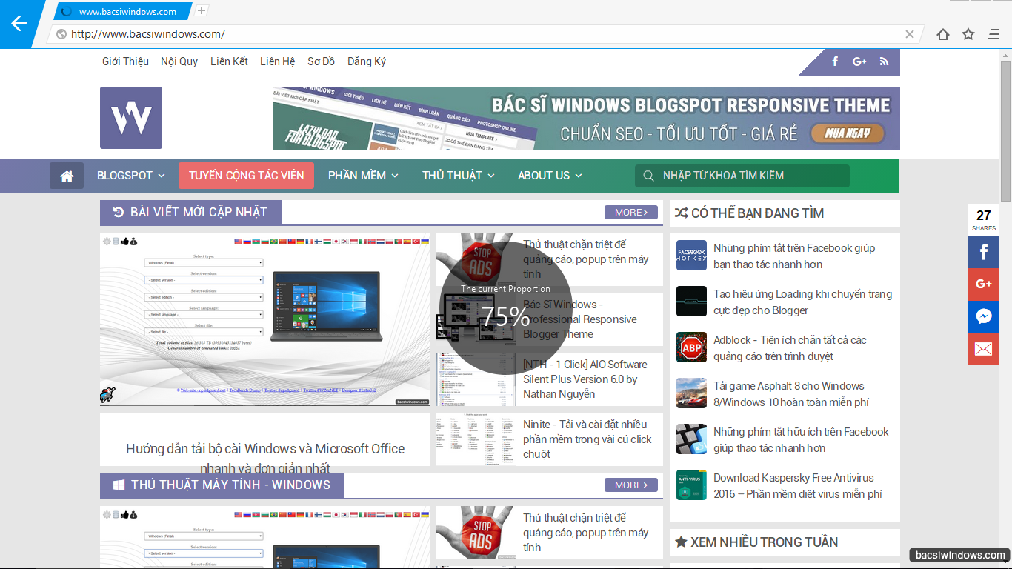Open the Adblock ABP thumbnail

pyautogui.click(x=691, y=347)
